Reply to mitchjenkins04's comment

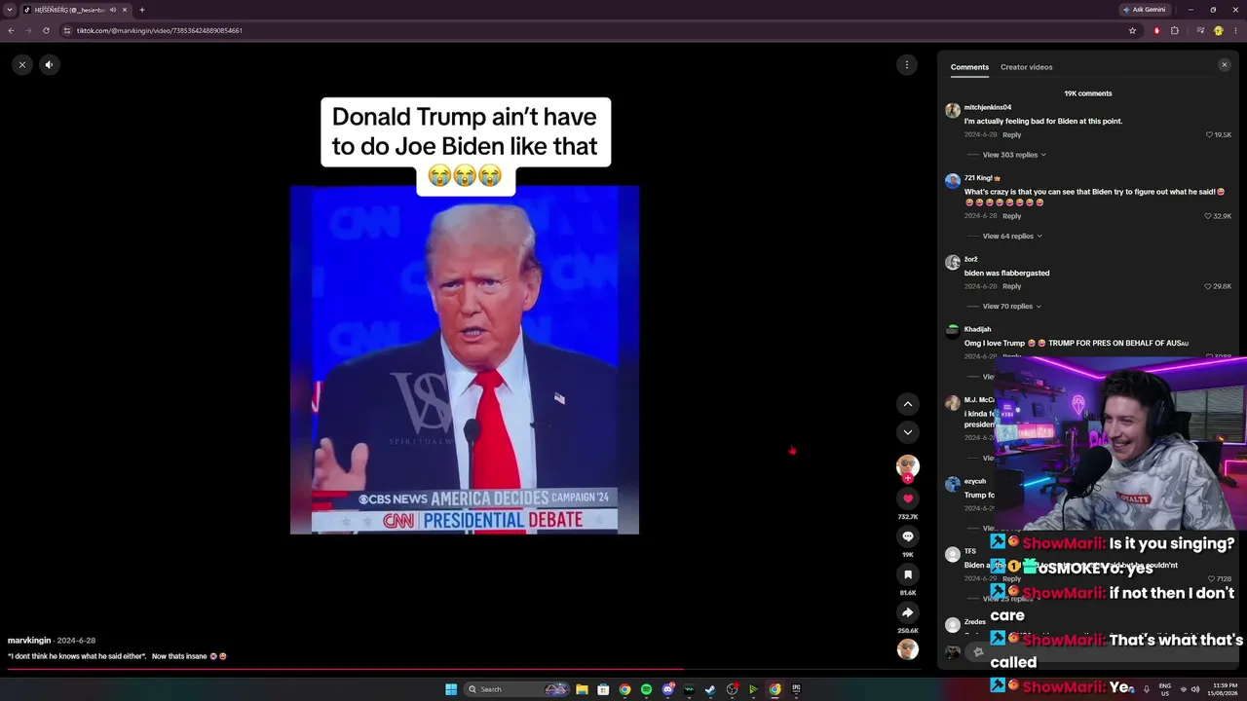[1011, 134]
